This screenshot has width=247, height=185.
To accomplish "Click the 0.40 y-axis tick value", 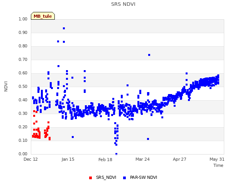I will (x=23, y=100).
